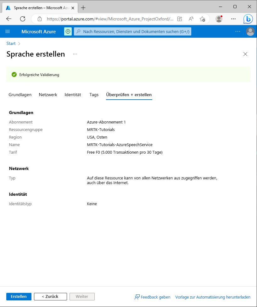Switch to the Netzwerk tab
Image resolution: width=257 pixels, height=307 pixels.
pyautogui.click(x=48, y=95)
